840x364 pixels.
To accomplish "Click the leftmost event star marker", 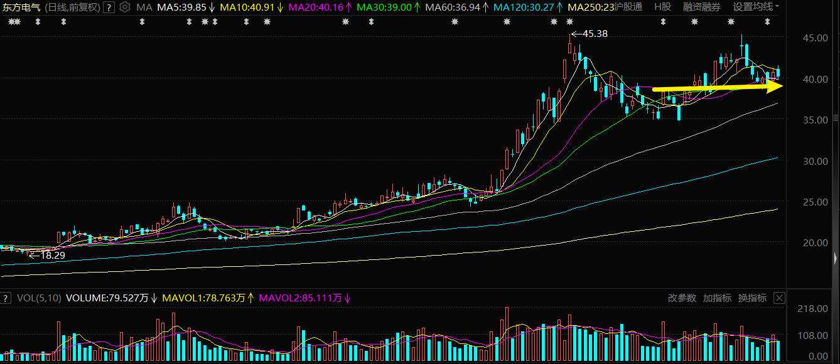I will tap(9, 22).
